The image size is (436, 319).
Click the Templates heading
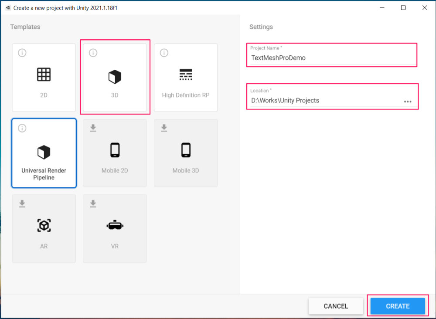tap(25, 27)
